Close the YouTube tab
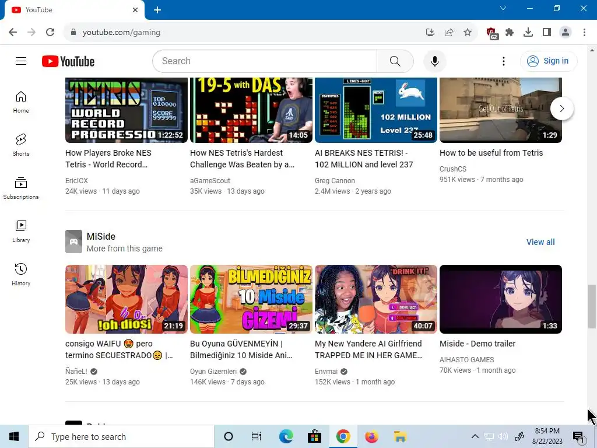This screenshot has height=448, width=597. click(135, 10)
